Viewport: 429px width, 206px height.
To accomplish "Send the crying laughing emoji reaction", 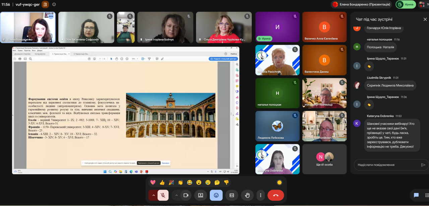I will [x=190, y=182].
